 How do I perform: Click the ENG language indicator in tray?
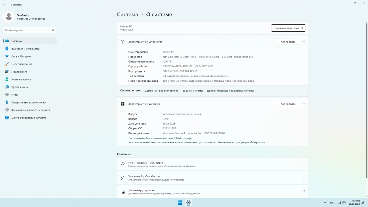pyautogui.click(x=332, y=202)
